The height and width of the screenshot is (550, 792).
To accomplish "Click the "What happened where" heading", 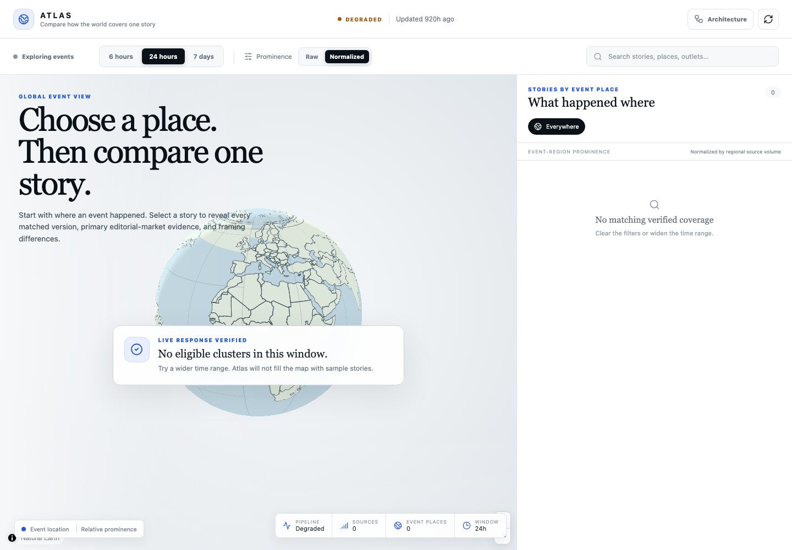I will (x=591, y=103).
